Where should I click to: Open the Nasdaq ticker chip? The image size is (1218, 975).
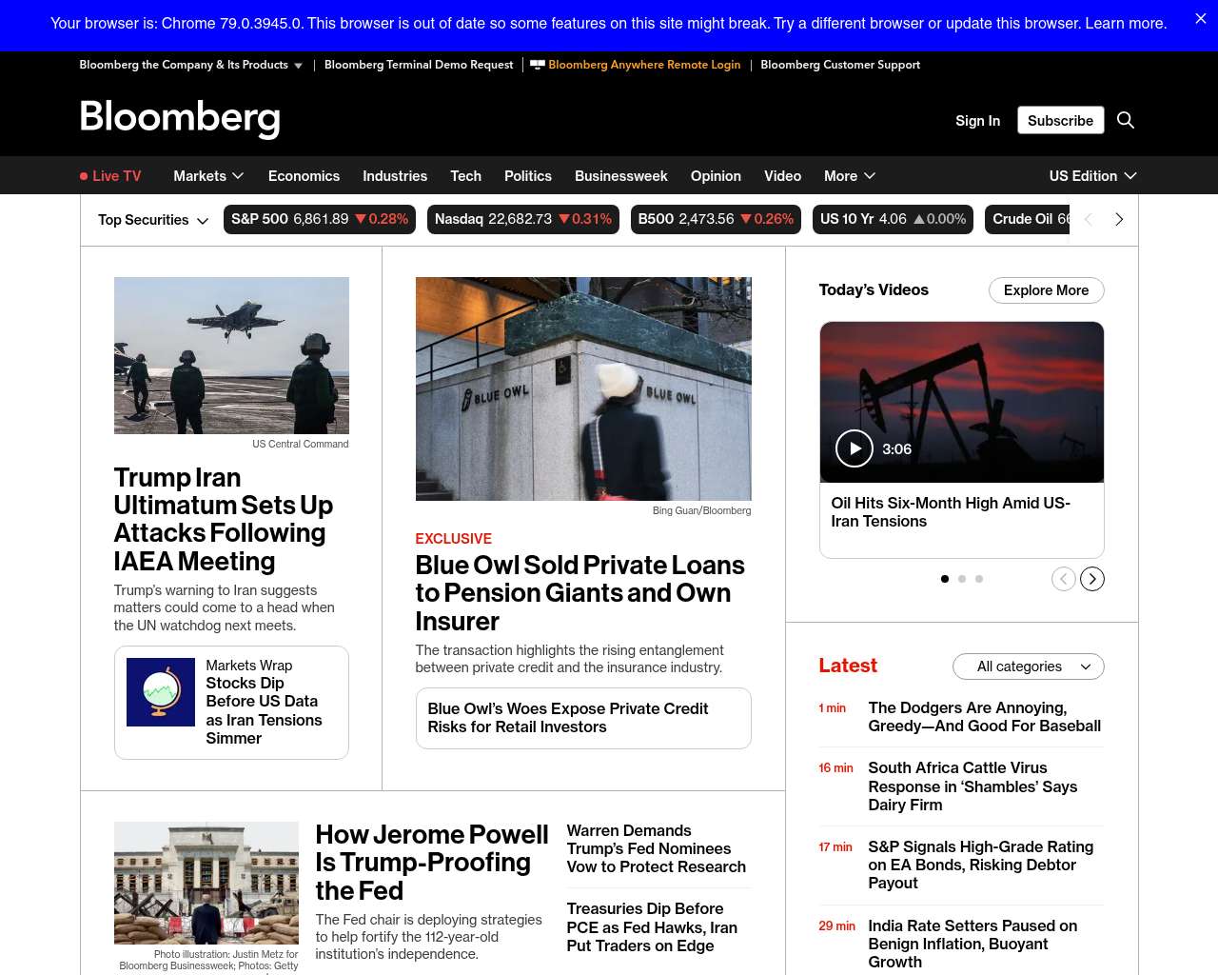click(x=523, y=219)
